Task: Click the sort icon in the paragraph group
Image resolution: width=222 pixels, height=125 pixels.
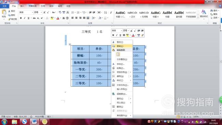Action: pyautogui.click(x=106, y=12)
